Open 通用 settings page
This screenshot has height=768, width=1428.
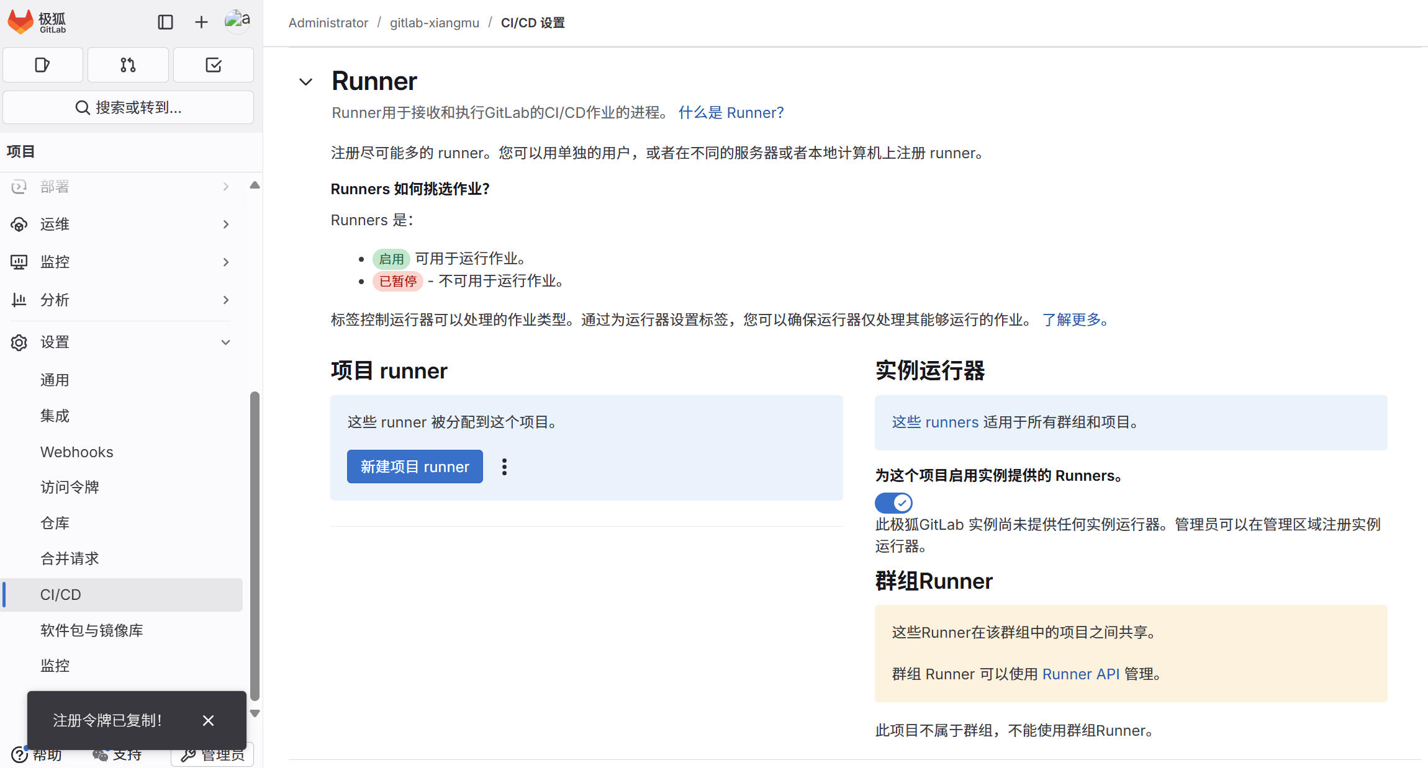tap(122, 380)
